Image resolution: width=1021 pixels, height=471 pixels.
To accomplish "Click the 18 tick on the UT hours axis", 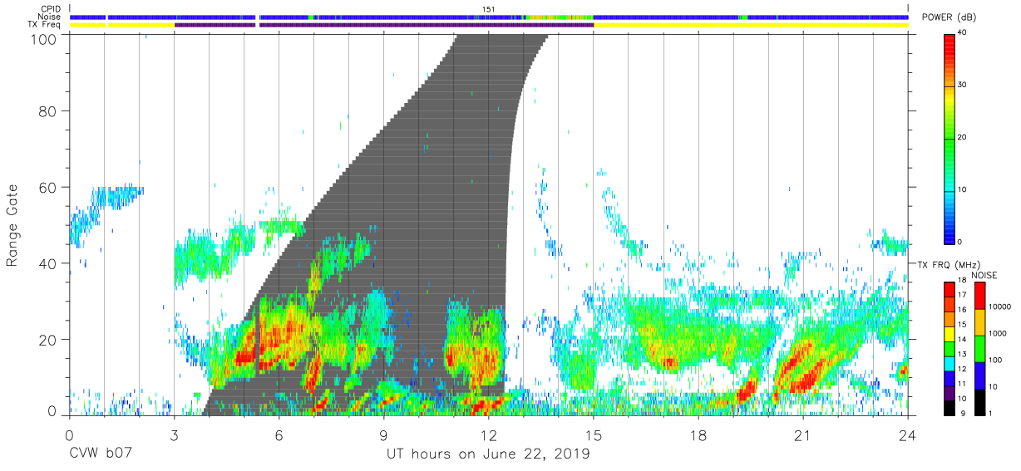I will coord(698,435).
